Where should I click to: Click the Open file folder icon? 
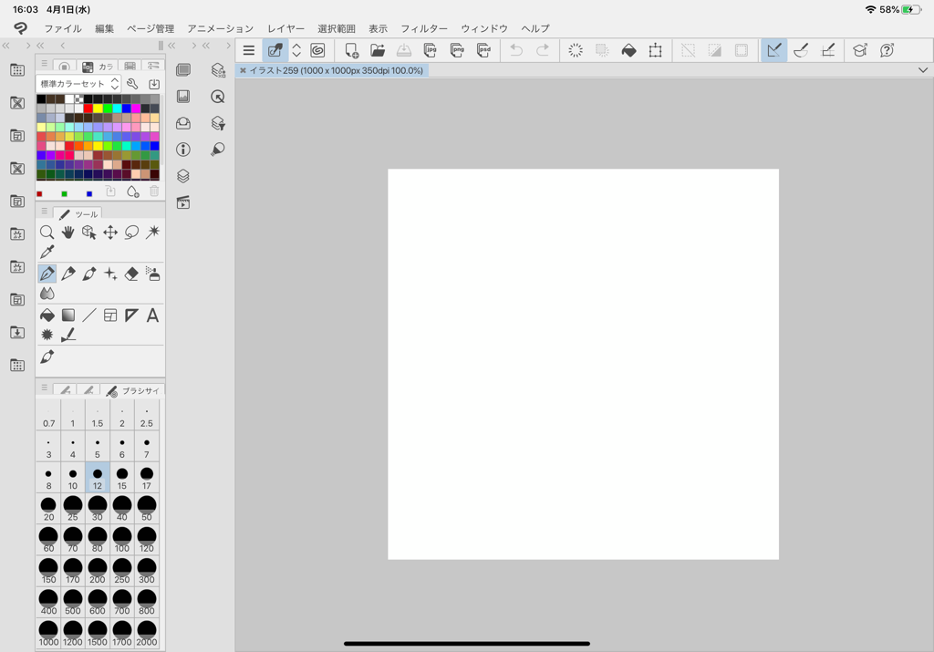pos(378,51)
